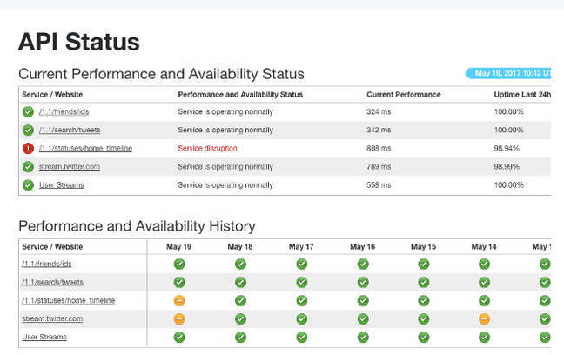Click May 18 green check for stream.twitter.com history
Screen dimensions: 564x355
point(240,318)
